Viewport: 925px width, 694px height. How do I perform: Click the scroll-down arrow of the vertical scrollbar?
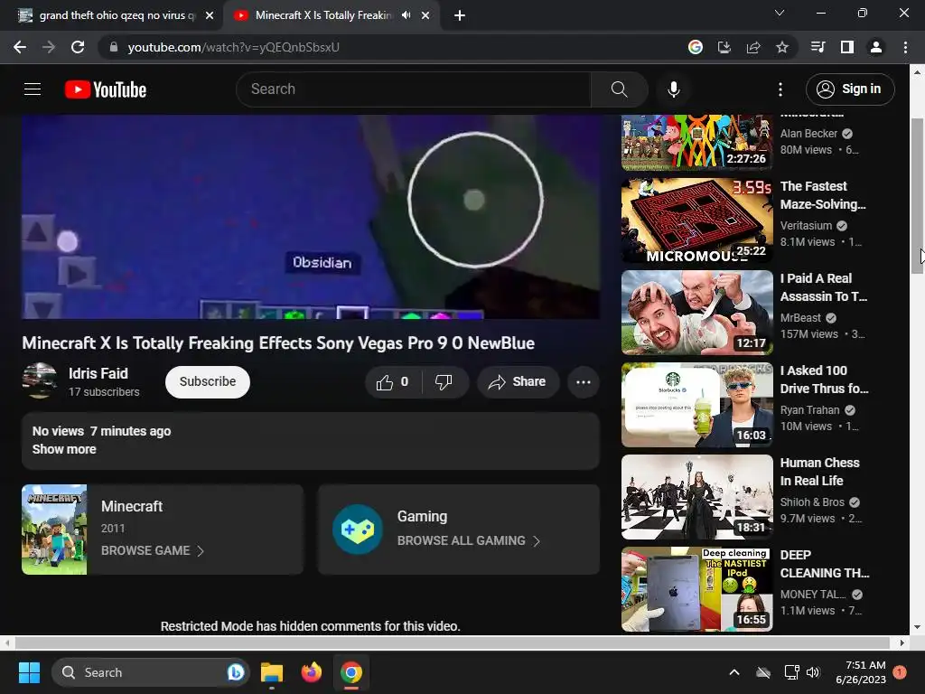coord(917,627)
